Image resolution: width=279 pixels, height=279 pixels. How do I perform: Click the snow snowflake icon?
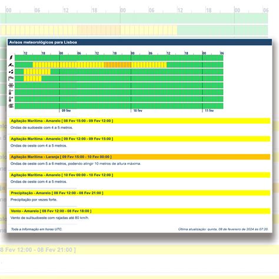point(11,85)
